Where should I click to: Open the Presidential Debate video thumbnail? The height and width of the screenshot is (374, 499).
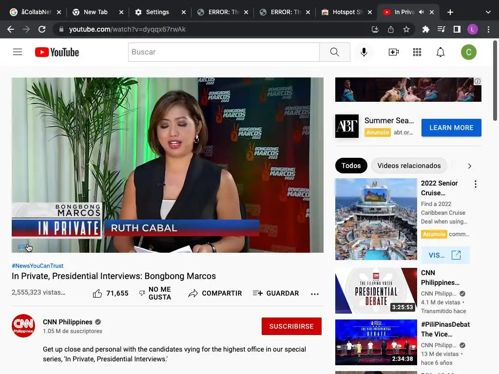tap(376, 291)
